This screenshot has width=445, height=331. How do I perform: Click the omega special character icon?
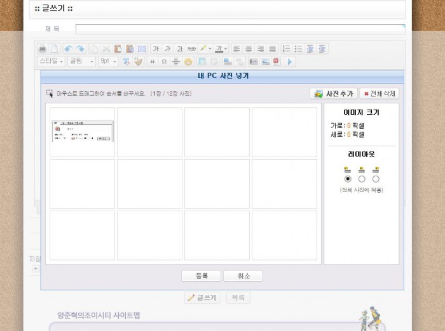point(164,62)
